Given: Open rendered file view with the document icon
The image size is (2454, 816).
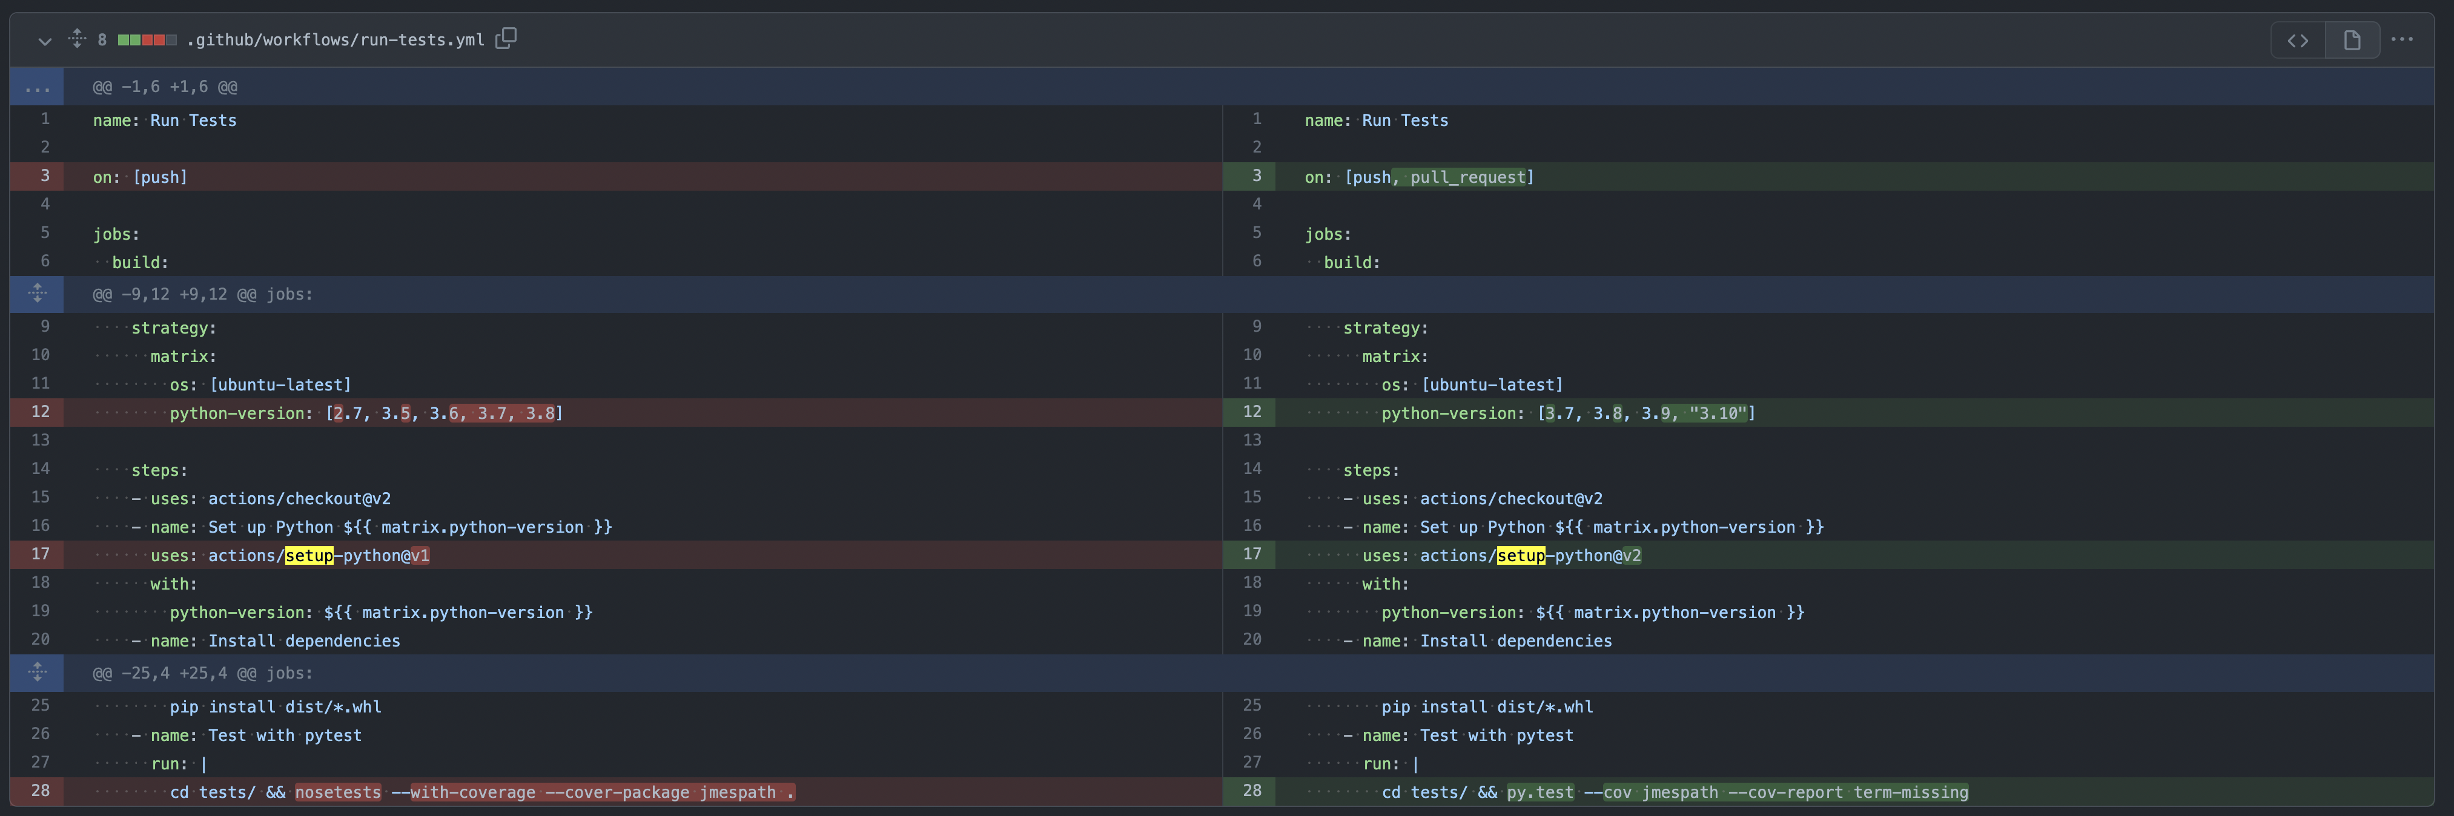Looking at the screenshot, I should pos(2352,39).
